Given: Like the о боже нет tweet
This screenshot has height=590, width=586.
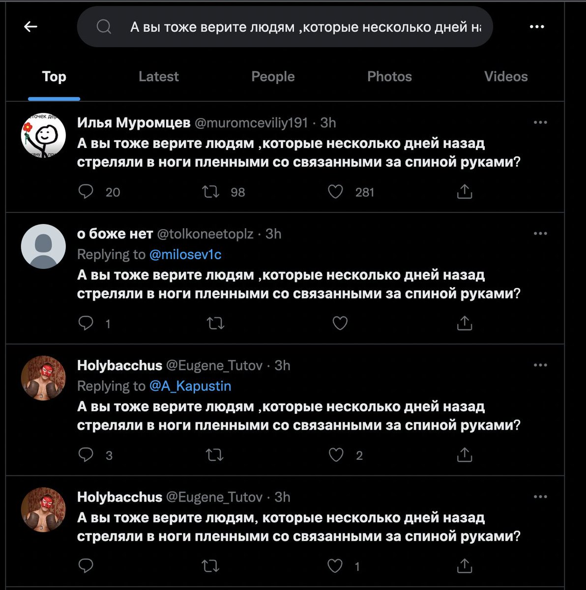Looking at the screenshot, I should tap(340, 323).
